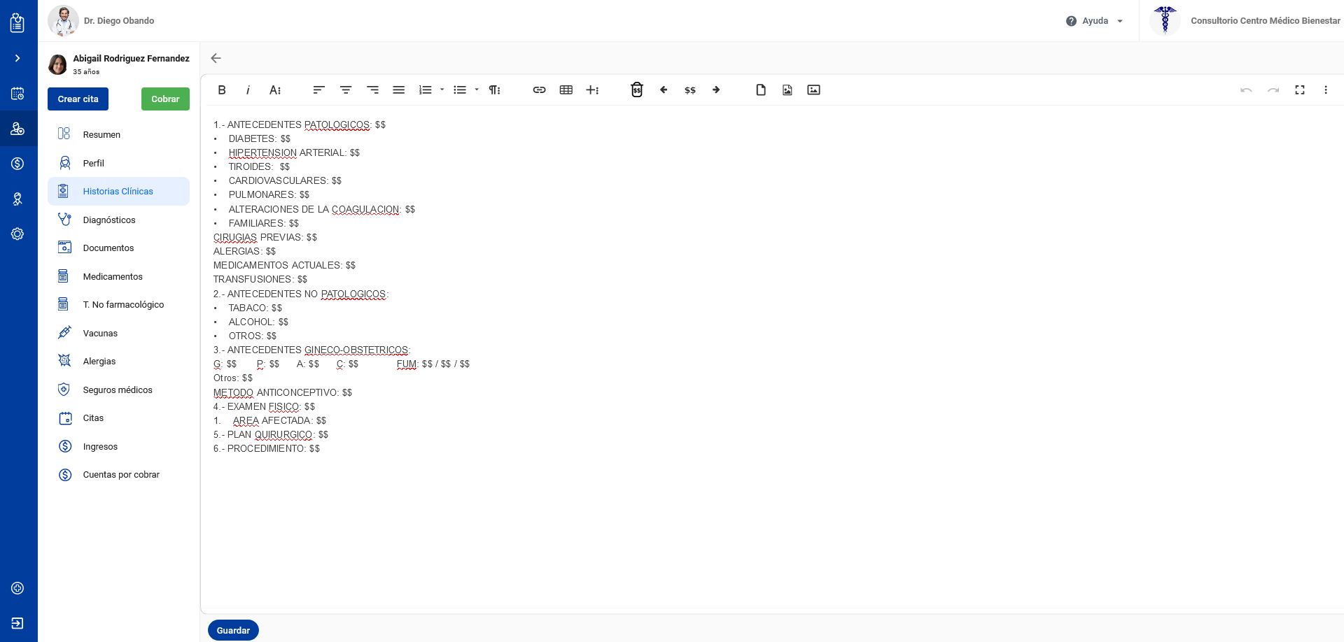Toggle bold formatting in the editor
This screenshot has width=1344, height=642.
coord(222,90)
